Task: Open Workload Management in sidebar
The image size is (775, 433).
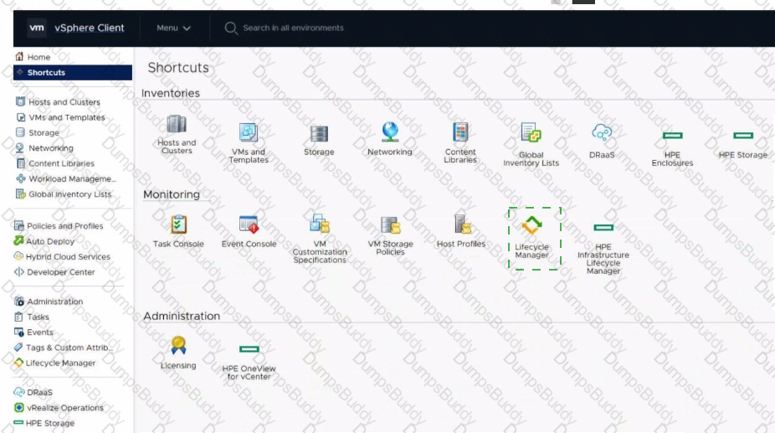Action: click(72, 178)
